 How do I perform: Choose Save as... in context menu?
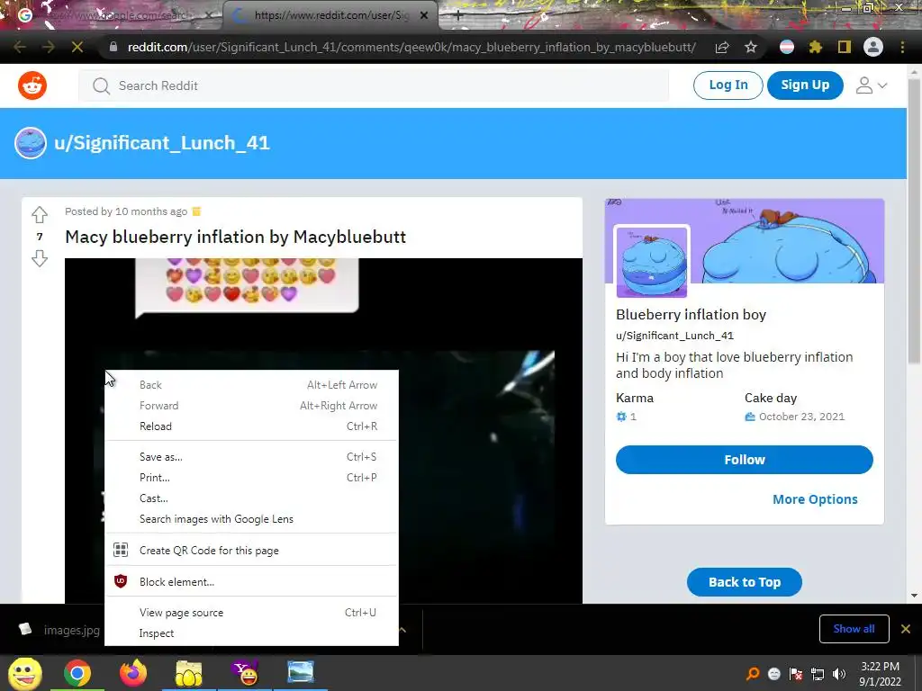[x=252, y=457]
